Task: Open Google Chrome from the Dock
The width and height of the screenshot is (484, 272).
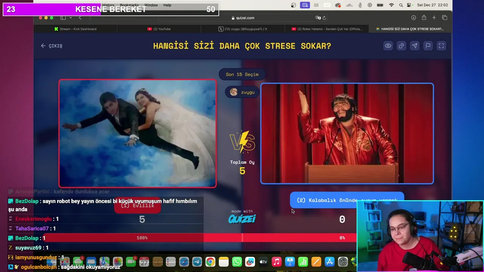Action: pyautogui.click(x=210, y=262)
